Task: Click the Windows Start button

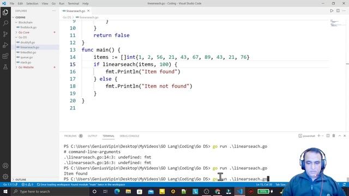Action: 5,191
